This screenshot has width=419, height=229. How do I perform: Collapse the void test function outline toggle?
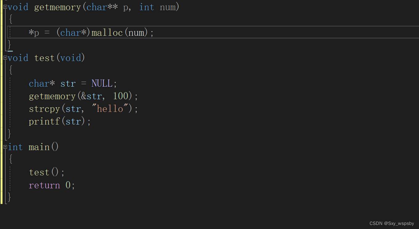point(5,58)
